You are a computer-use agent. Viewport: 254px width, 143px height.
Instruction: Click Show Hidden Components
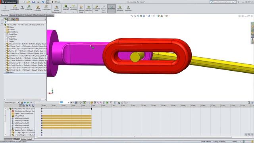click(56, 9)
